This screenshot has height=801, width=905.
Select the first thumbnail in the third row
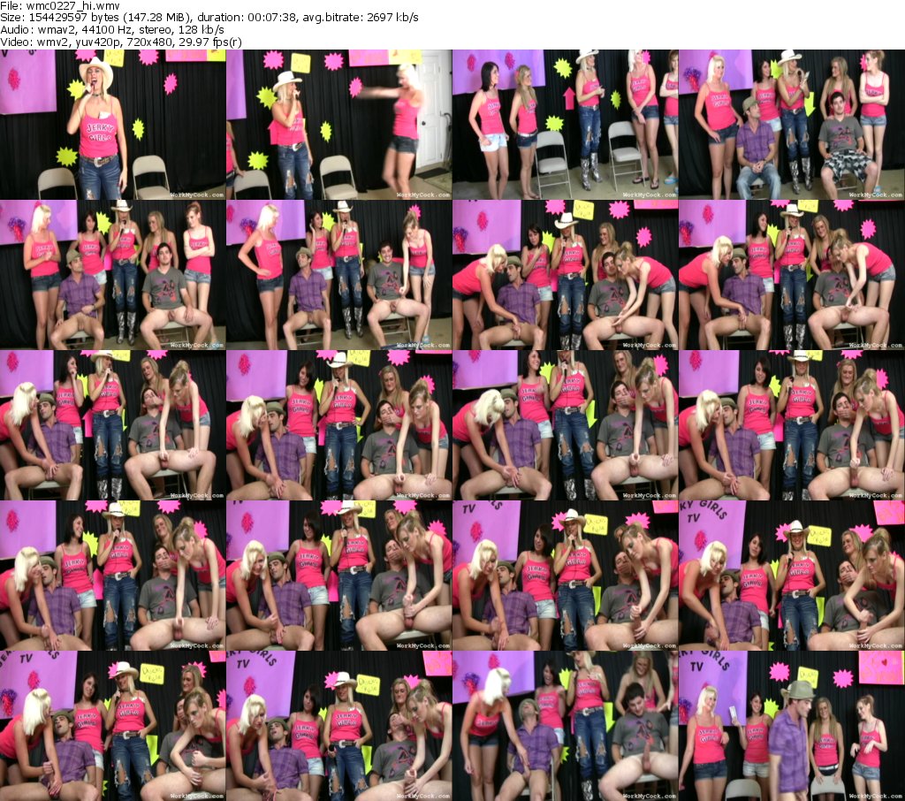pyautogui.click(x=113, y=425)
